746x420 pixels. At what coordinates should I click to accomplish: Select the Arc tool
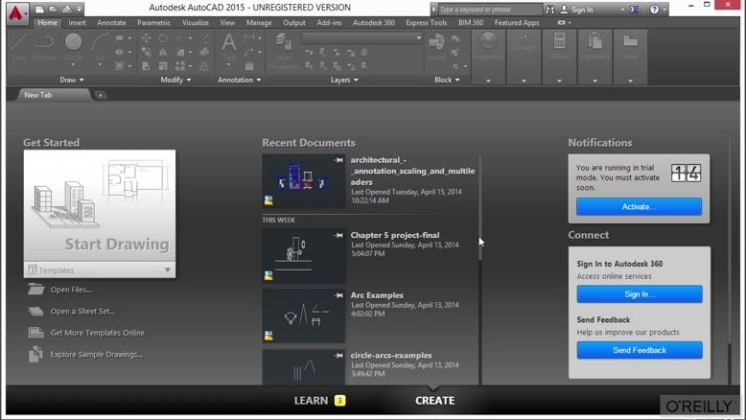pos(100,47)
